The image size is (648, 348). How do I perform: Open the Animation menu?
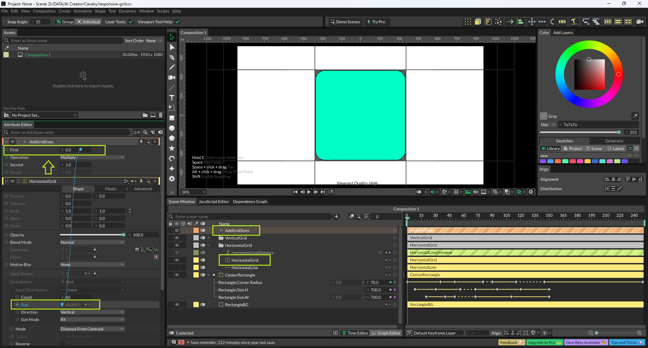pos(83,11)
